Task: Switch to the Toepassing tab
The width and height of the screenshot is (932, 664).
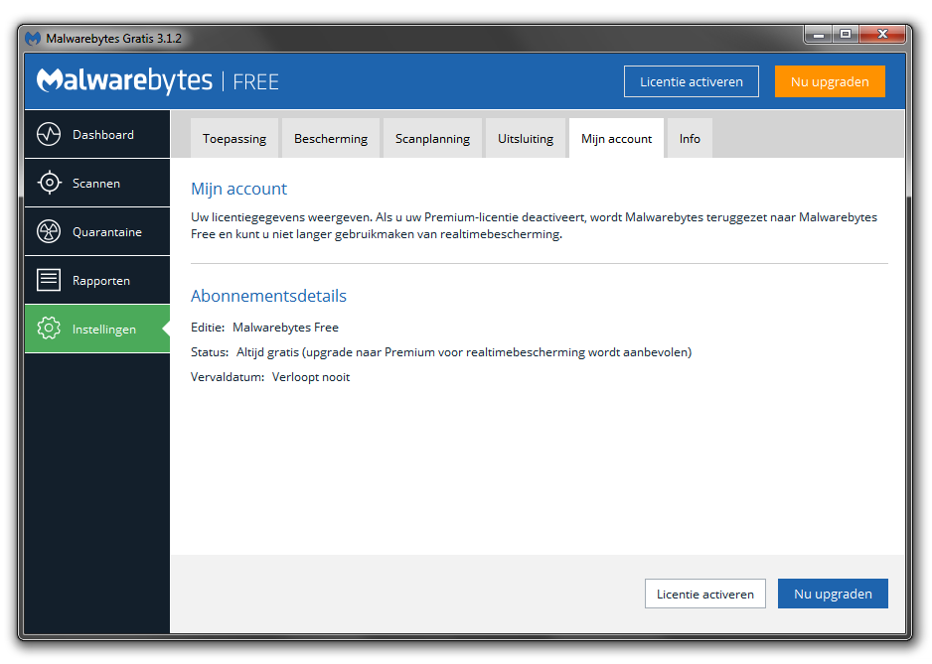Action: (234, 138)
